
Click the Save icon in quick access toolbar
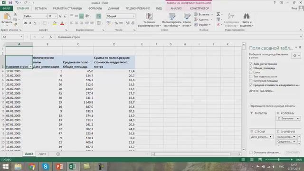tap(10, 3)
